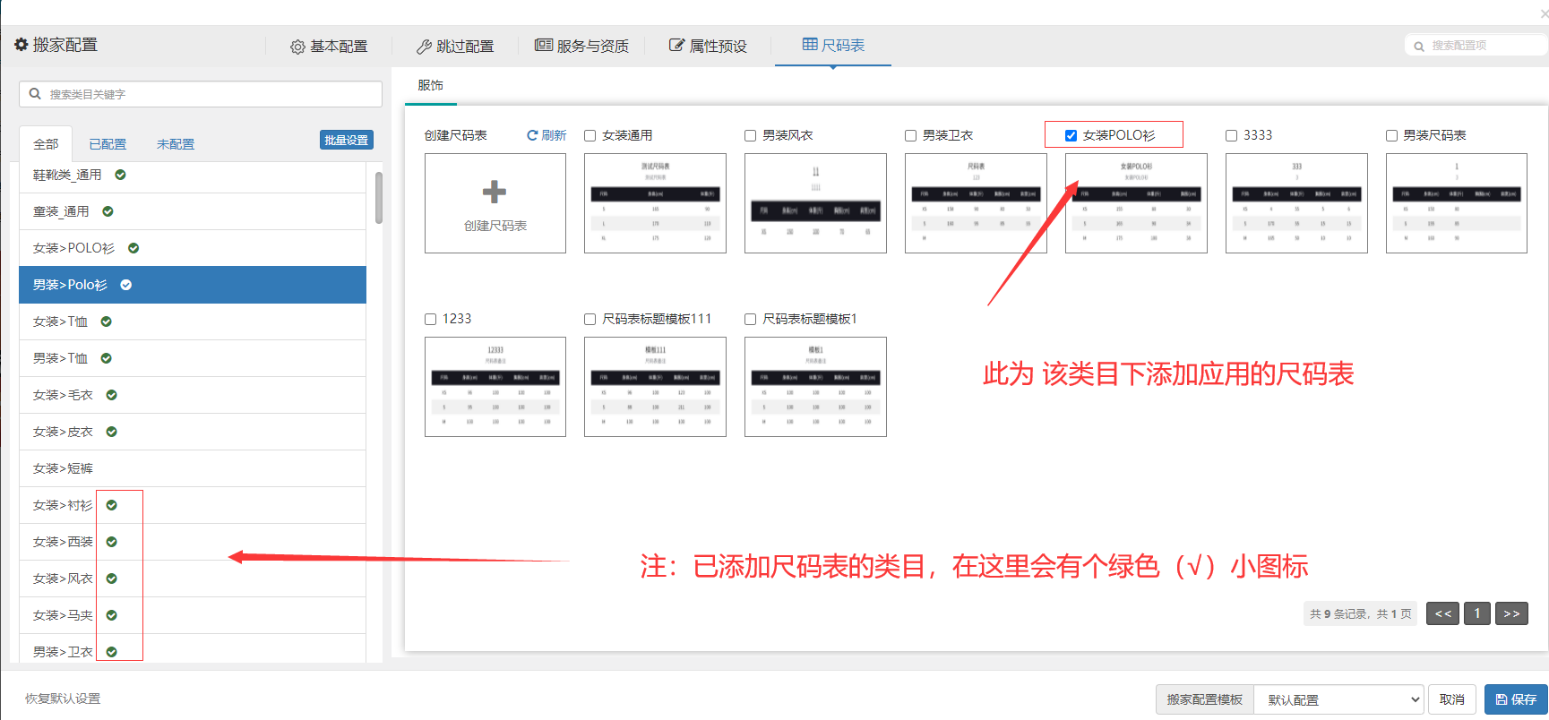Click the category list vertical scrollbar
Image resolution: width=1549 pixels, height=720 pixels.
coord(379,197)
